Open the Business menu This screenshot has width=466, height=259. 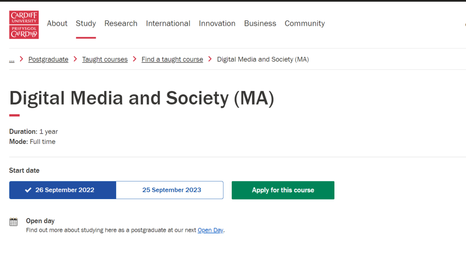(260, 24)
